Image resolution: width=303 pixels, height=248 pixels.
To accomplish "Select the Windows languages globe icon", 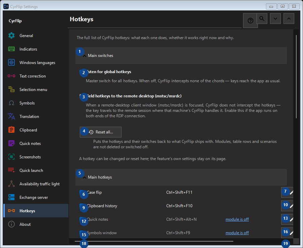I will click(11, 62).
